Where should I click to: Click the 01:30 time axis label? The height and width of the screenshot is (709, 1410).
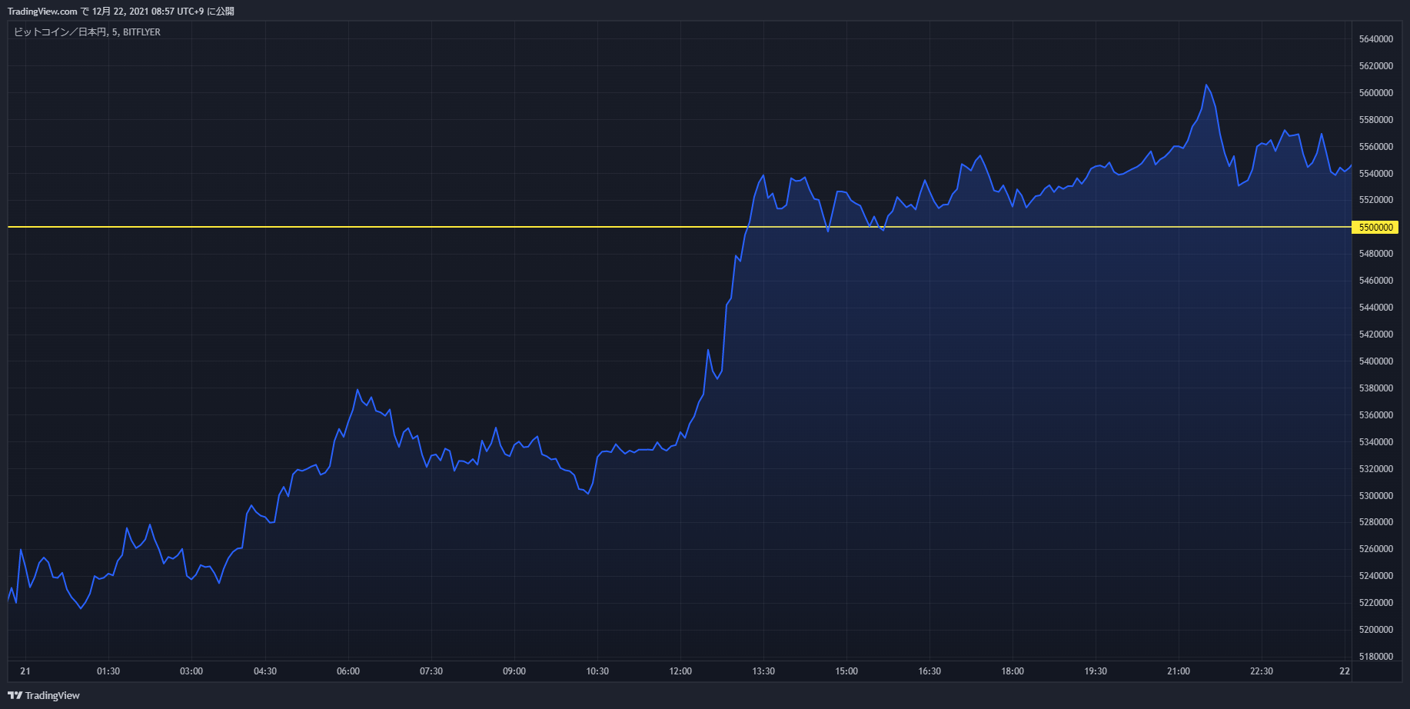point(108,671)
